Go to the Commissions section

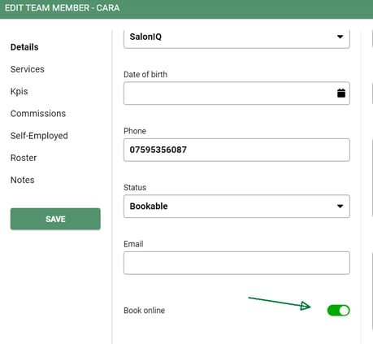(x=38, y=113)
